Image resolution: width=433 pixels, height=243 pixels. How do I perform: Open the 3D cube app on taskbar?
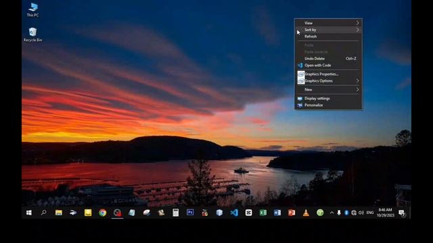[x=219, y=213]
